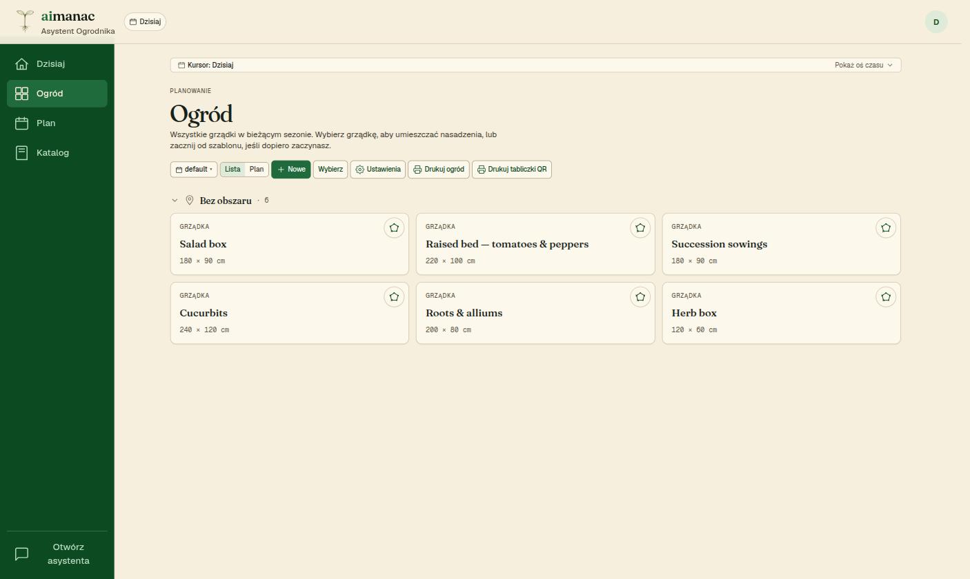
Task: Click the chat bubble assistant icon
Action: coord(22,554)
